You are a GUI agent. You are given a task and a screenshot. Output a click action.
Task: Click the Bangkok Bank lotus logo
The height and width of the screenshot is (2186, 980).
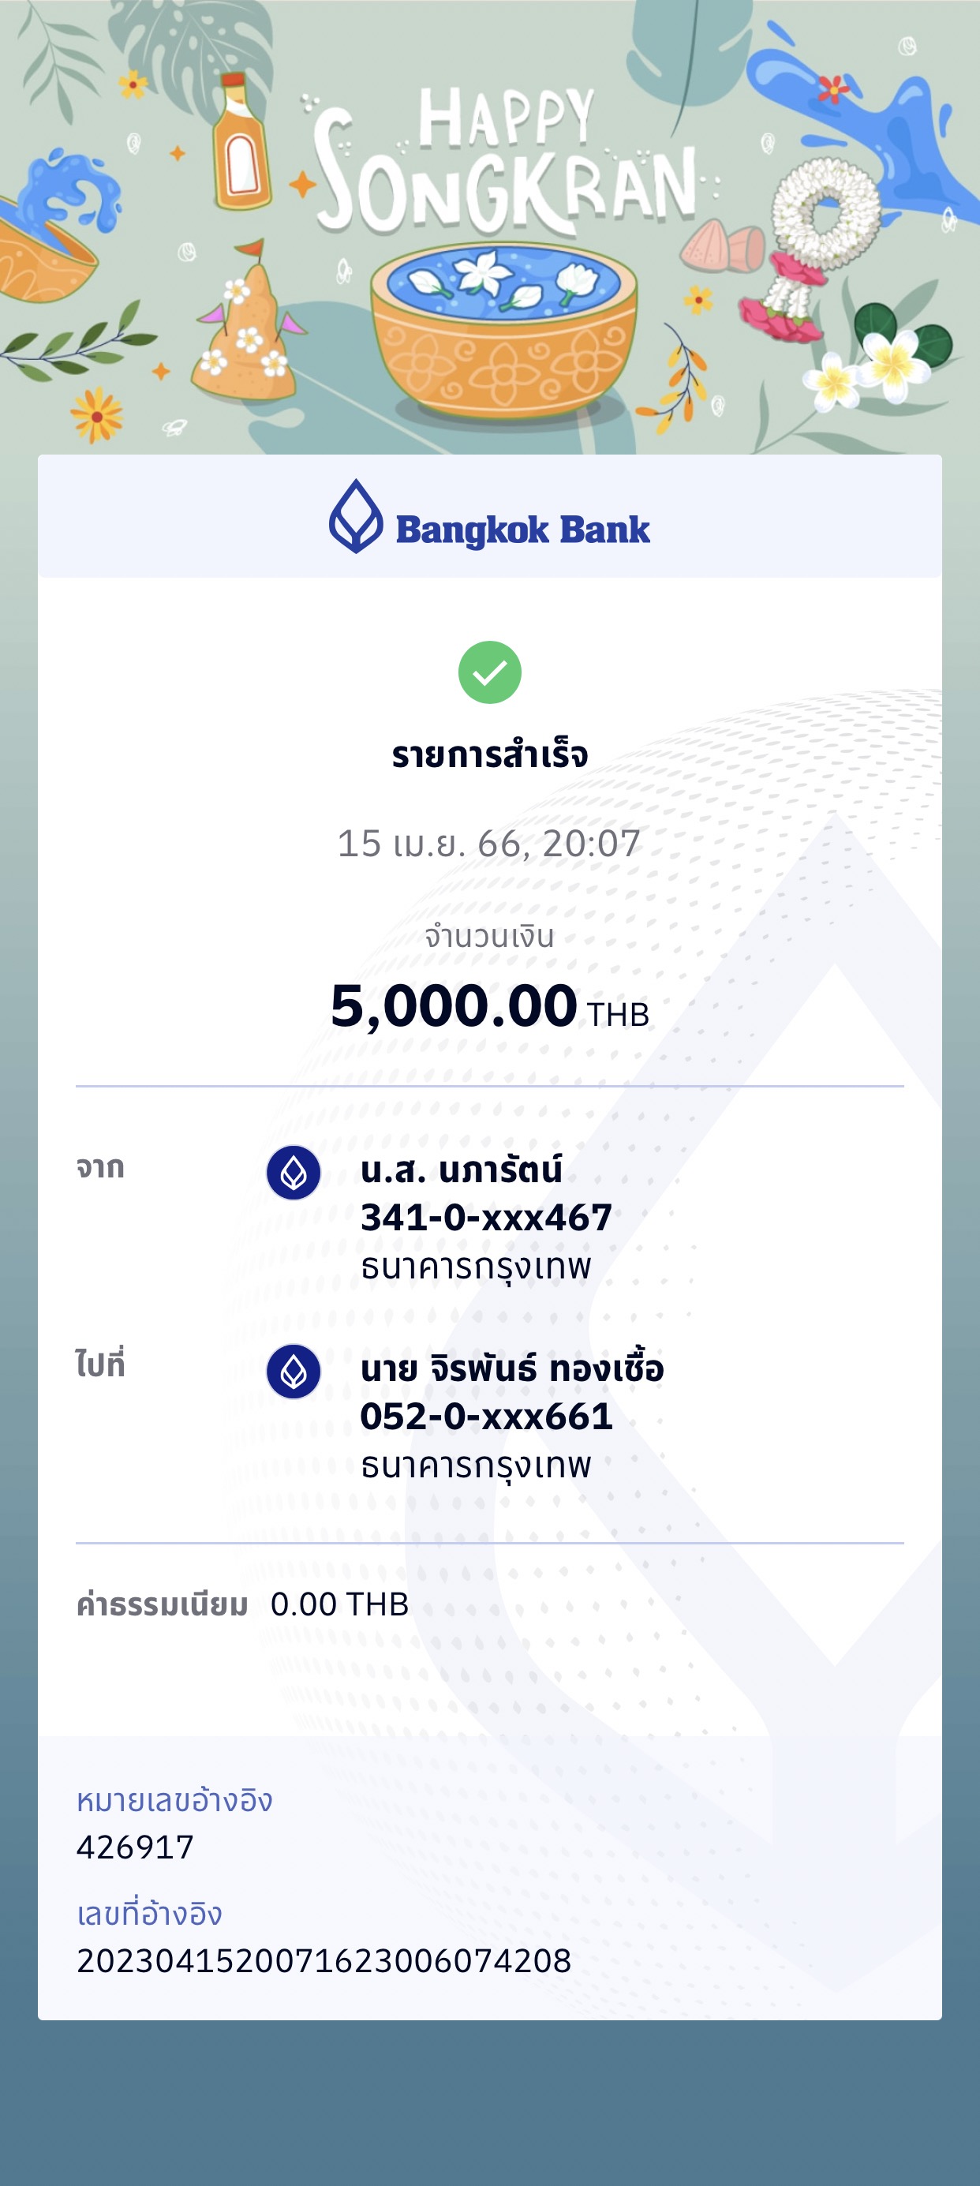(356, 516)
